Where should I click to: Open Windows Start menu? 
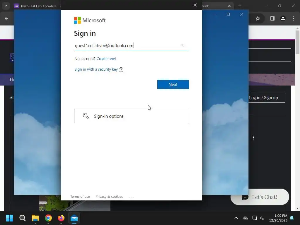click(9, 218)
